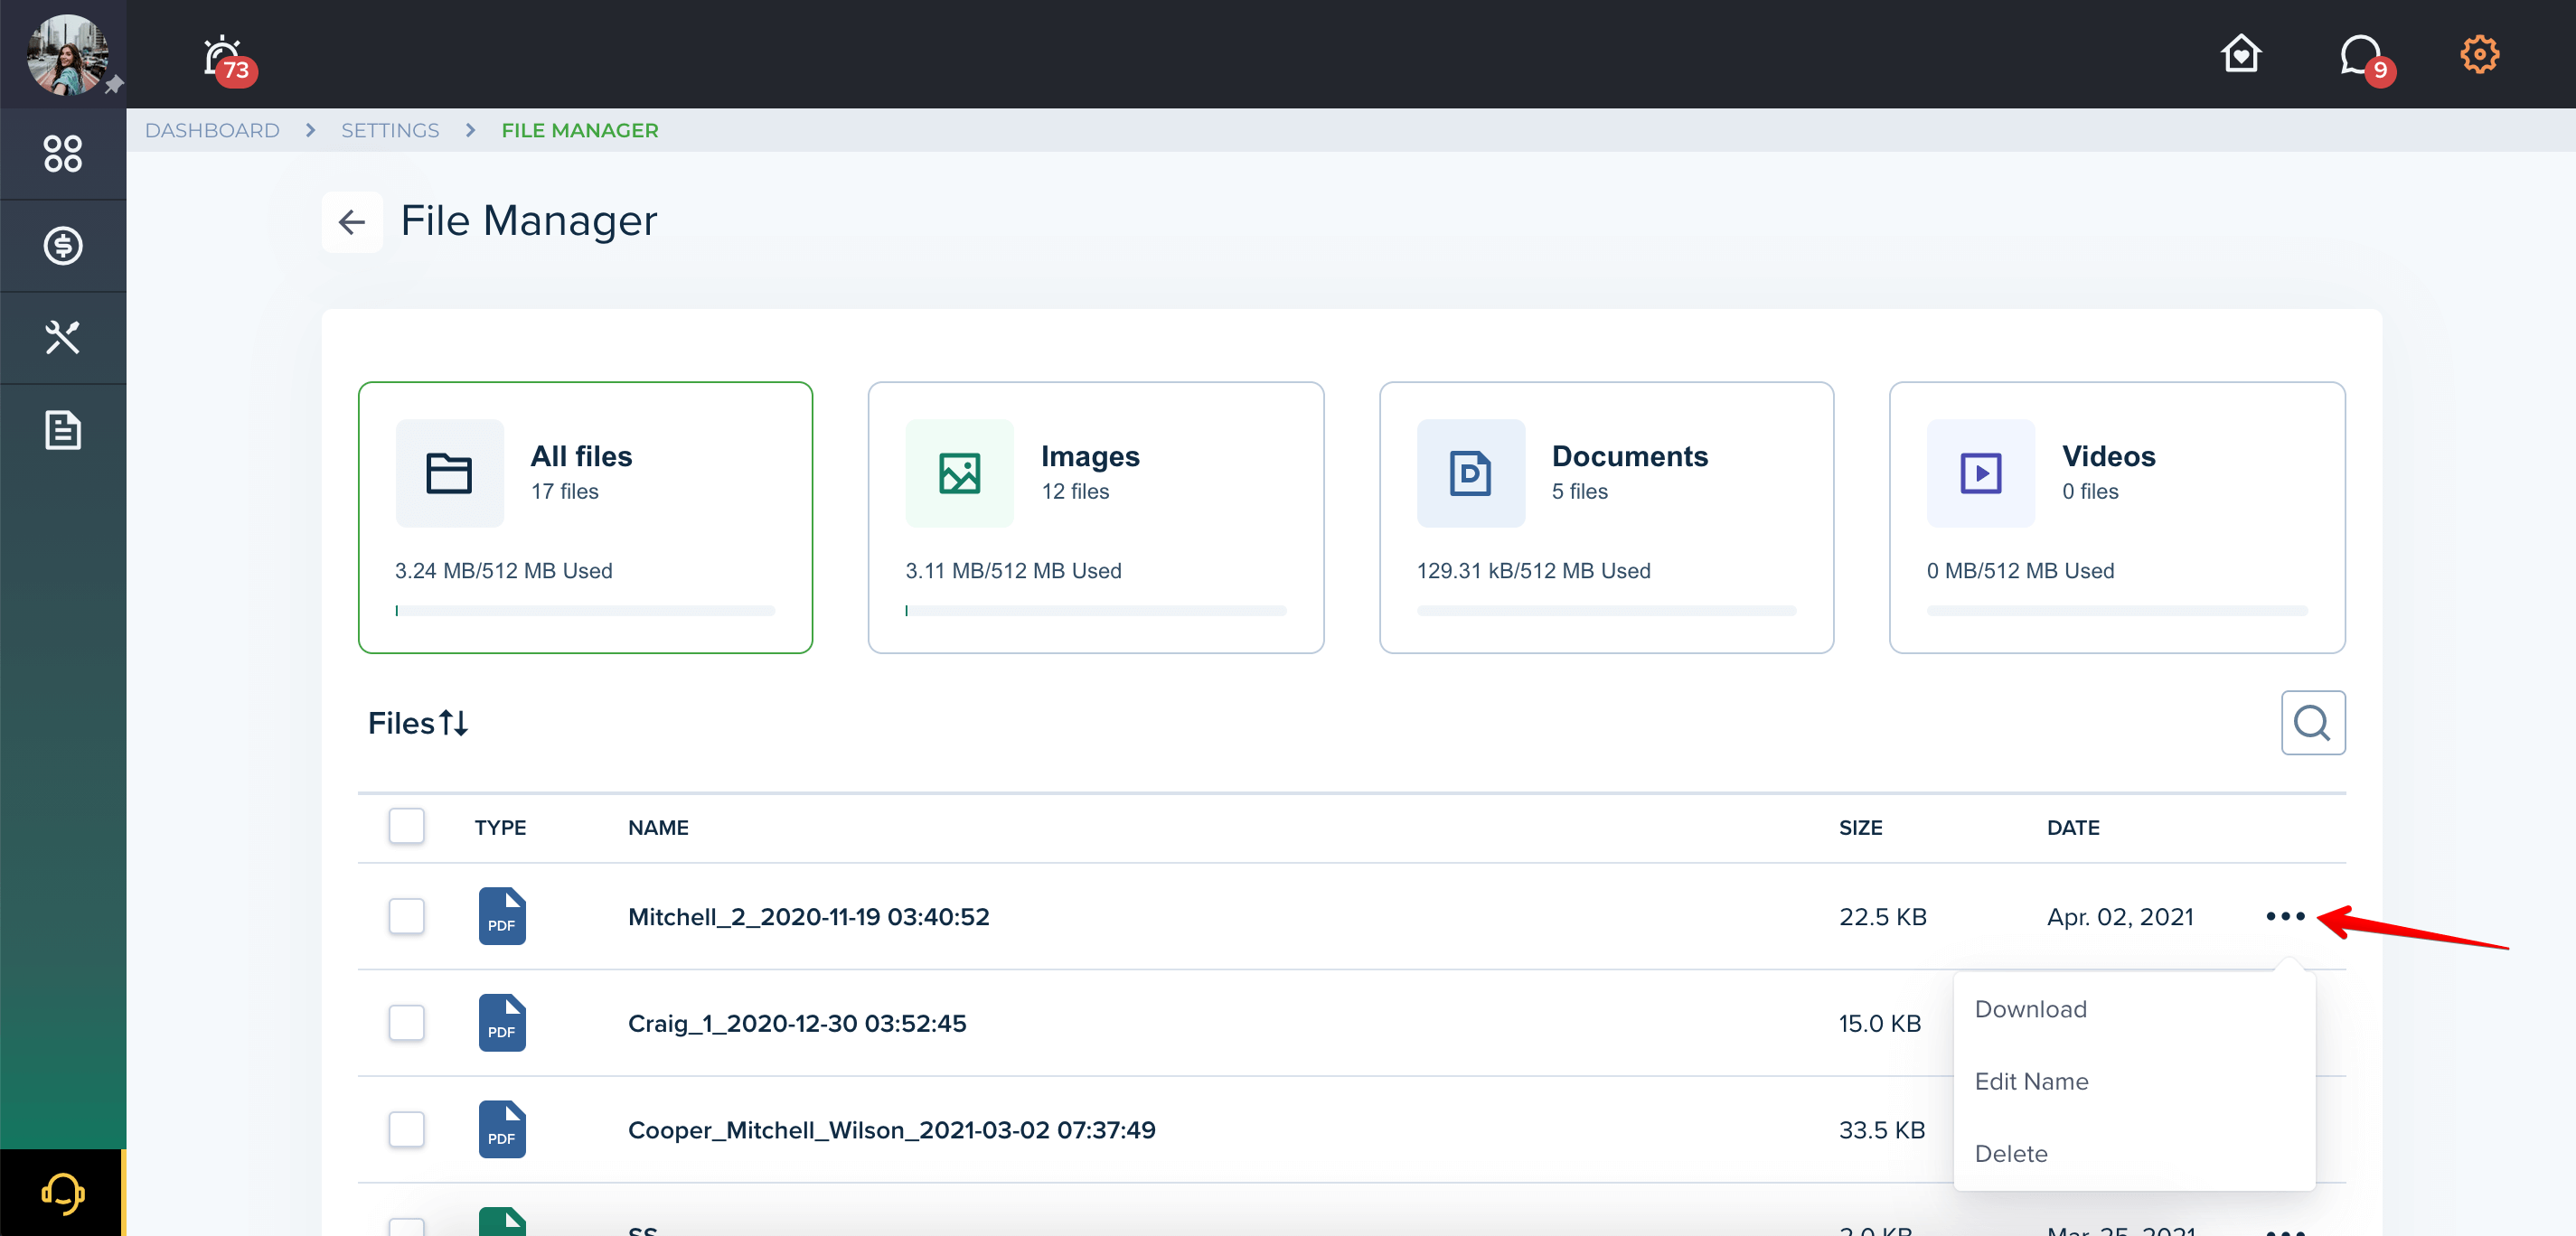
Task: Open the dollar finance icon in sidebar
Action: coord(63,246)
